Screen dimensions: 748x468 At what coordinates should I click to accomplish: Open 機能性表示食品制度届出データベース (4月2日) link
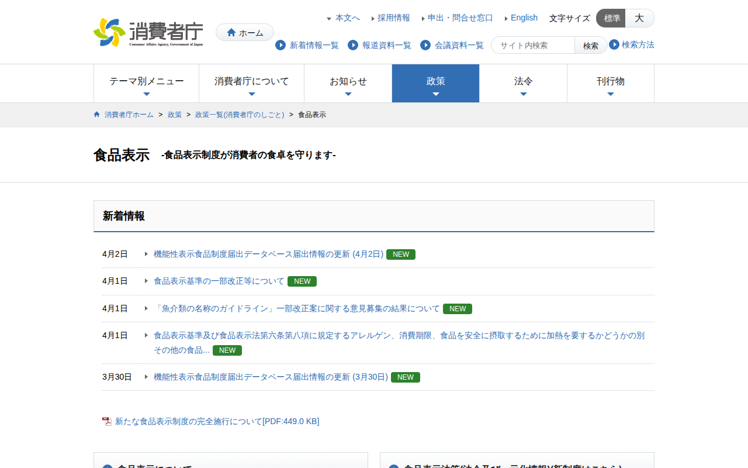tap(268, 254)
